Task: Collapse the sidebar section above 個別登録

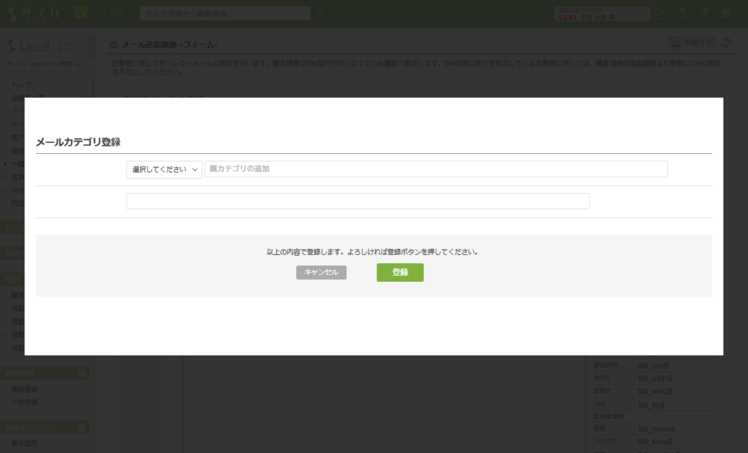Action: pyautogui.click(x=82, y=373)
